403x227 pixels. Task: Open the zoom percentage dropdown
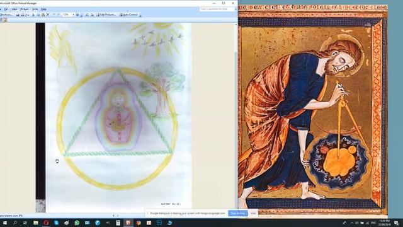[73, 15]
